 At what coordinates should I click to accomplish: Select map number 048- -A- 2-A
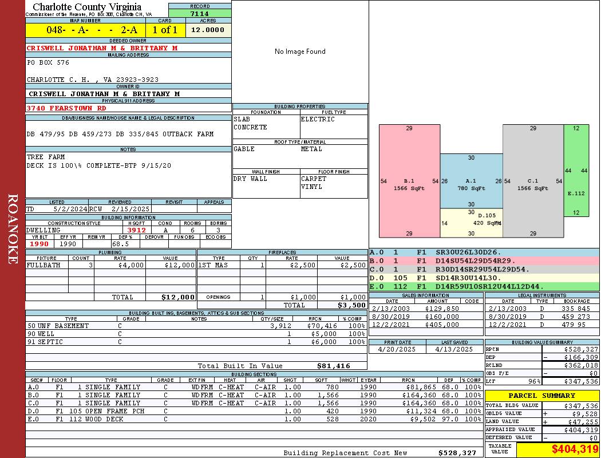click(91, 30)
